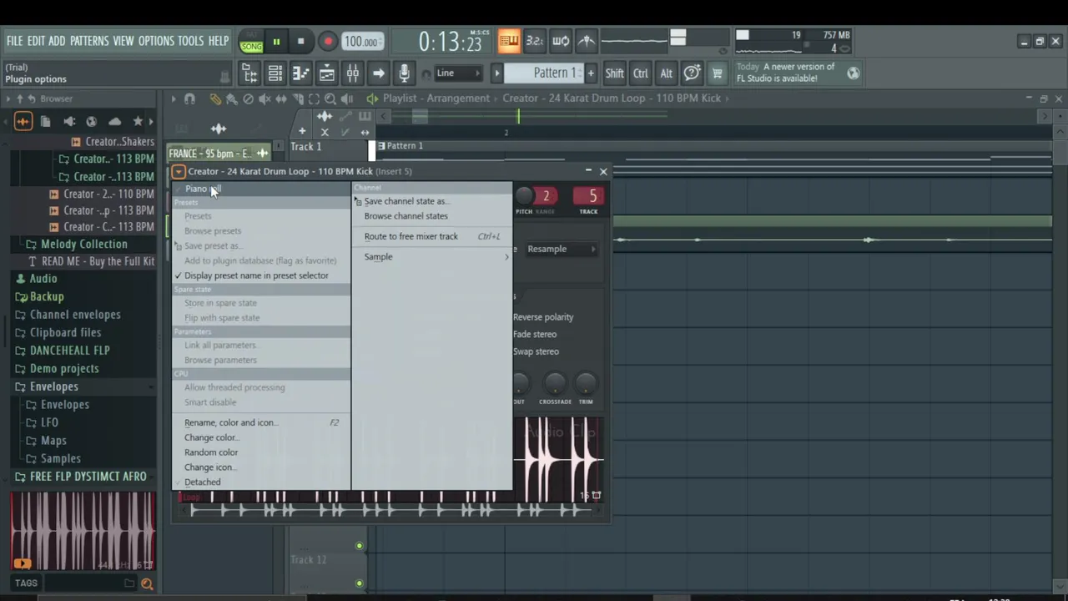Toggle Reverse polarity option
1068x601 pixels.
click(x=543, y=317)
